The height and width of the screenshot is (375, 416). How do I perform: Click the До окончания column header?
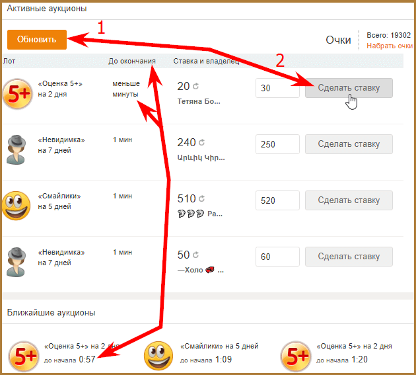pyautogui.click(x=132, y=61)
